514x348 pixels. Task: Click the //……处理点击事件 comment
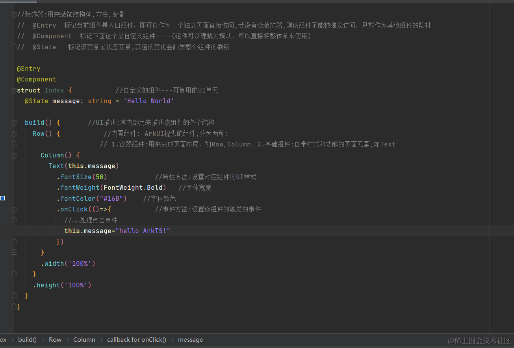coord(91,220)
